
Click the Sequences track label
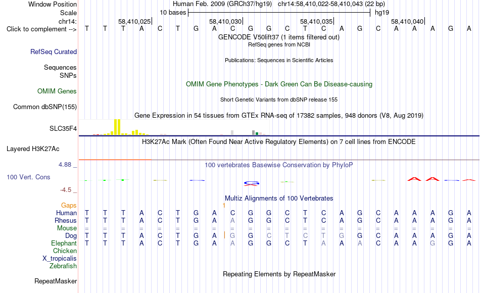(60, 67)
